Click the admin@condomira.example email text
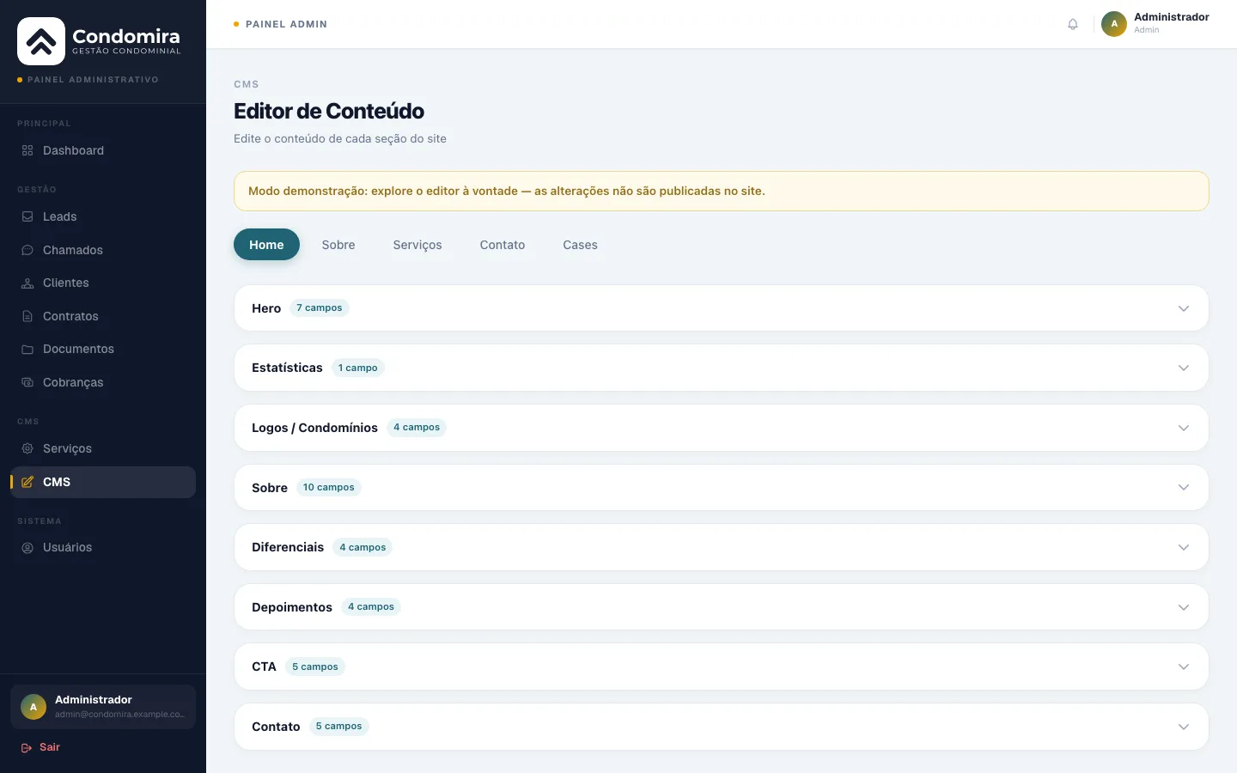 click(120, 715)
